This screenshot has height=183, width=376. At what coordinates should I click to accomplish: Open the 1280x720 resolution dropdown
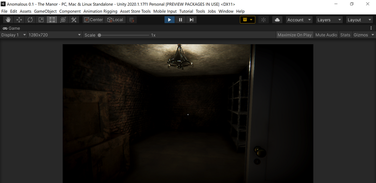[54, 35]
